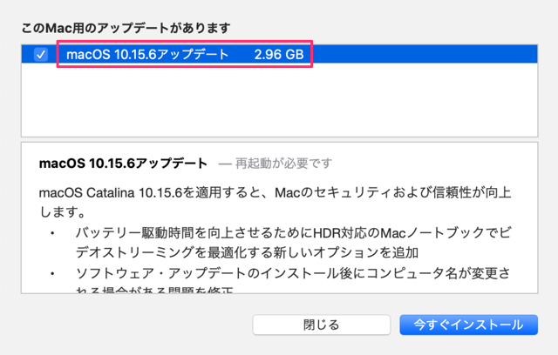Click the blank right side of the highlighted blue row
Image resolution: width=558 pixels, height=355 pixels.
click(x=424, y=54)
